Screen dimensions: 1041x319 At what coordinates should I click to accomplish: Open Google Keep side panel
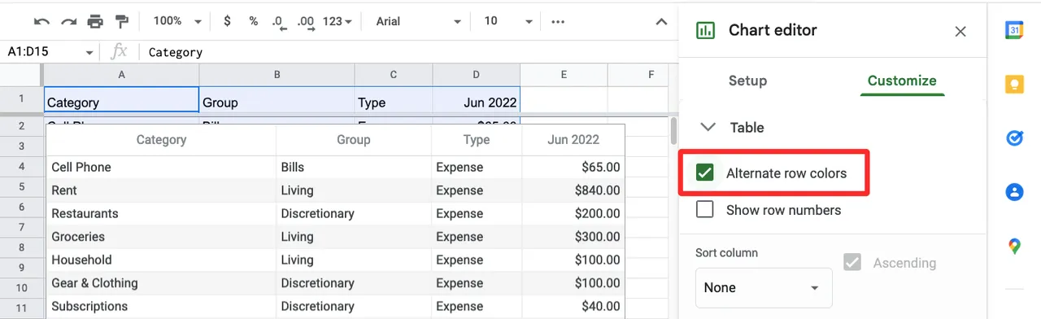(x=1014, y=84)
